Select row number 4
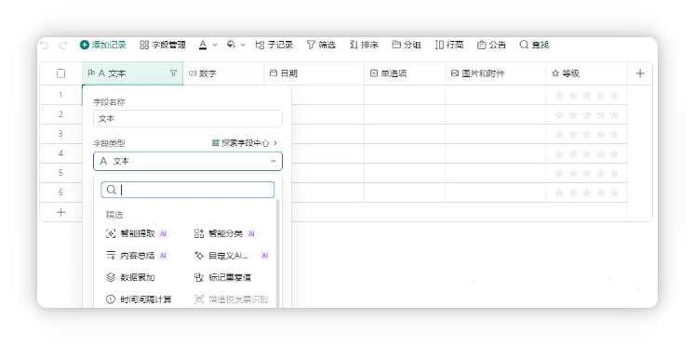Screen dimensions: 695x345 point(60,153)
